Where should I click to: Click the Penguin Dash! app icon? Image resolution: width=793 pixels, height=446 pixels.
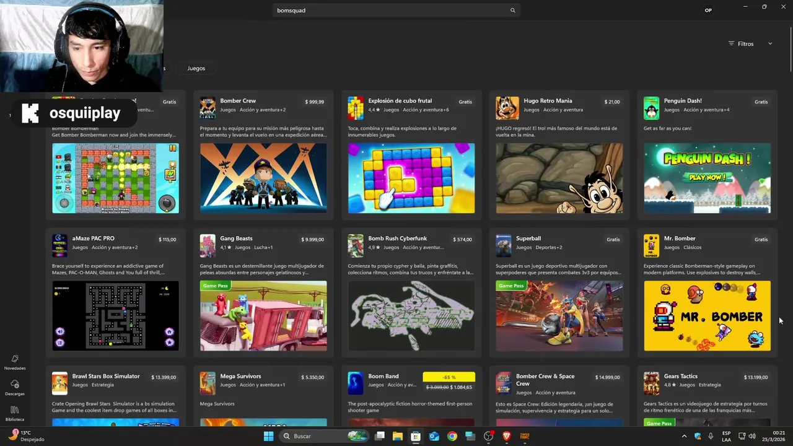tap(651, 108)
